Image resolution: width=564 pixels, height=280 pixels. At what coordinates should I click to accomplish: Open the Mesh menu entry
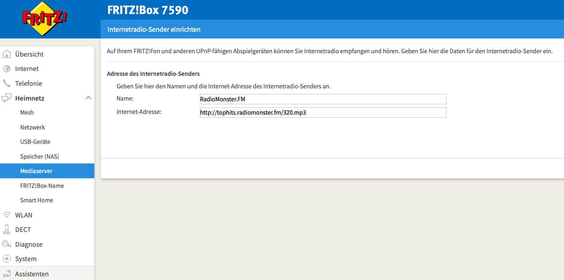27,112
